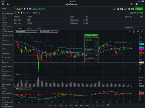Select FB Facebook Inc in watchlist
Viewport: 145px width, 108px height.
tap(7, 39)
